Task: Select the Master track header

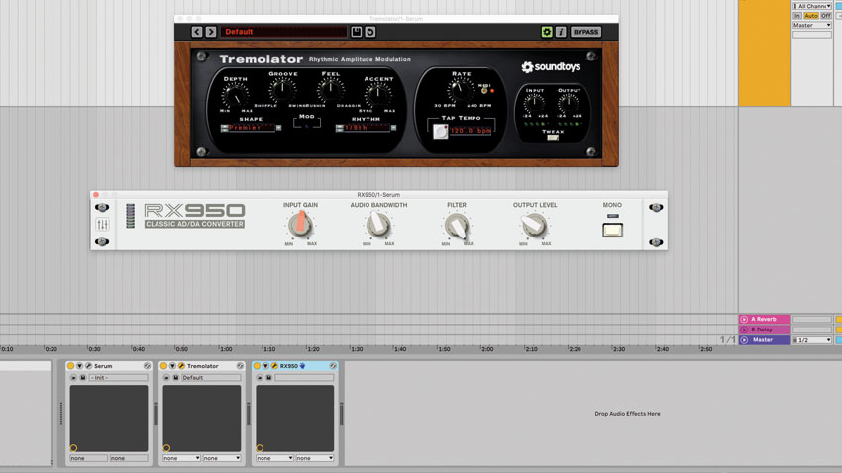Action: tap(765, 340)
